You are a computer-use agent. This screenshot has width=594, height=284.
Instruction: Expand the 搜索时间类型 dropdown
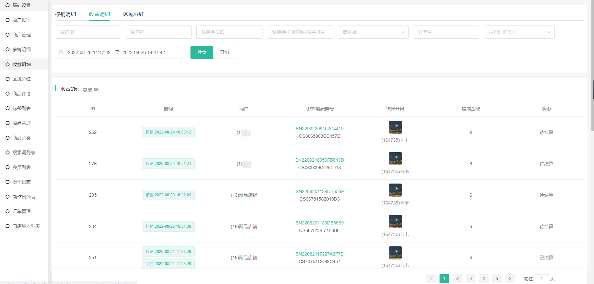point(519,32)
